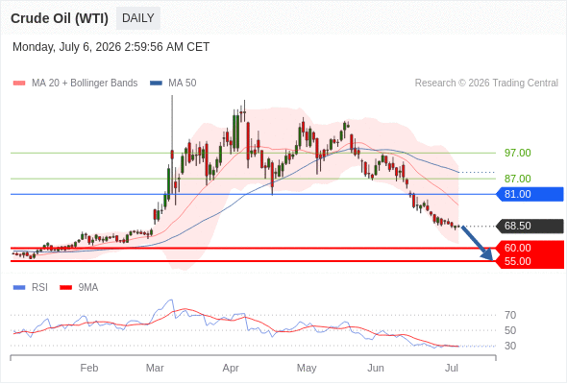Select the 68.50 black current price tag
Screen dimensions: 567x384
point(530,227)
